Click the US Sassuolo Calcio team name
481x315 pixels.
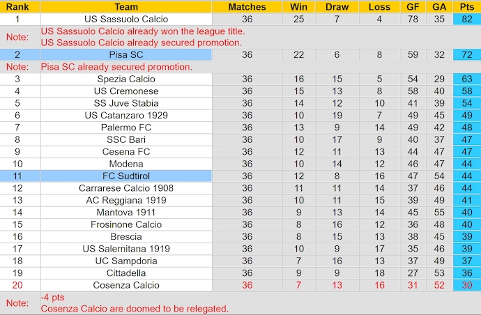(x=126, y=19)
